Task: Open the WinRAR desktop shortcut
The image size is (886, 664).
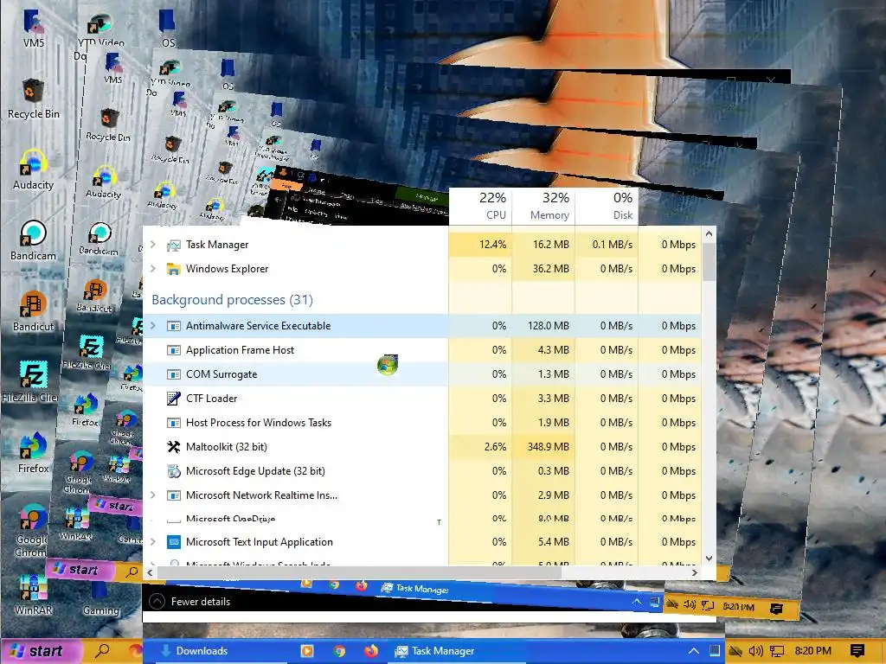Action: 34,595
